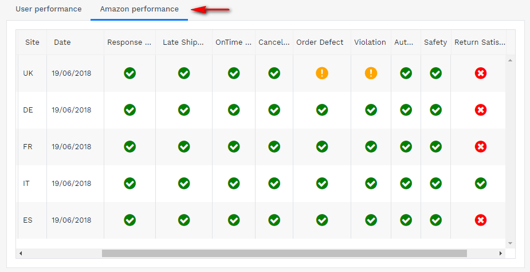Click IT Return Satisfaction green check icon

tap(480, 183)
